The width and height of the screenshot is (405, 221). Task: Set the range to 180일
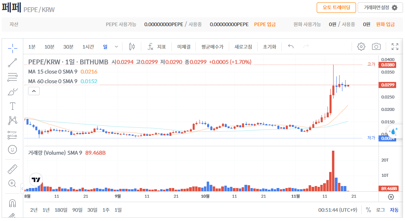coord(61,210)
